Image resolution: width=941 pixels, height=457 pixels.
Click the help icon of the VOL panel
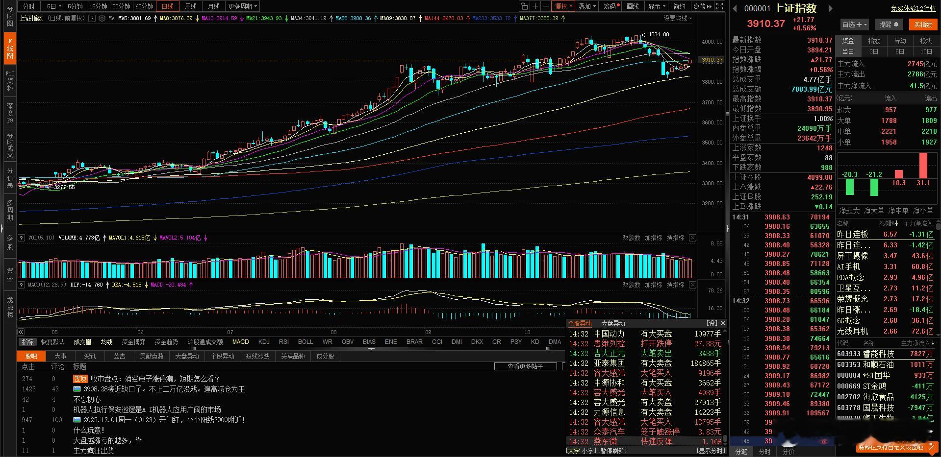pos(22,238)
